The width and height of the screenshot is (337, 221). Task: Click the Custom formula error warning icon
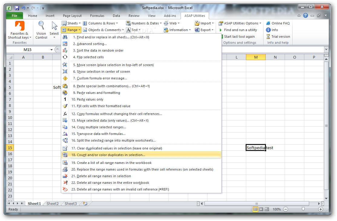(65, 78)
